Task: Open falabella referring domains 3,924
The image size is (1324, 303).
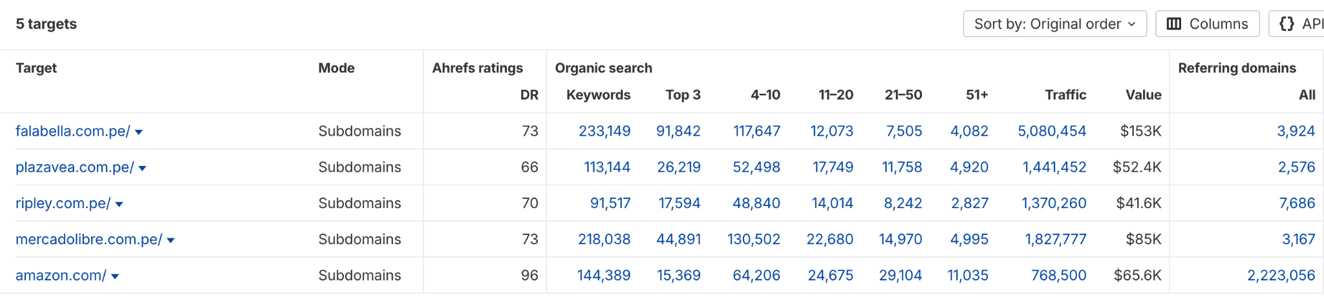Action: pos(1296,131)
